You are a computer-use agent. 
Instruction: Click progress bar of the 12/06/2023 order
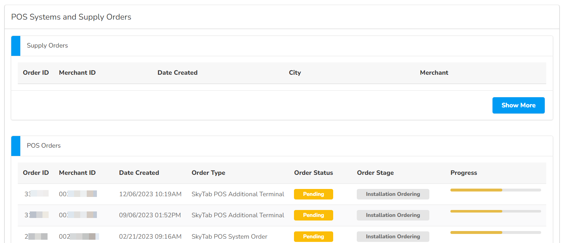click(x=495, y=190)
